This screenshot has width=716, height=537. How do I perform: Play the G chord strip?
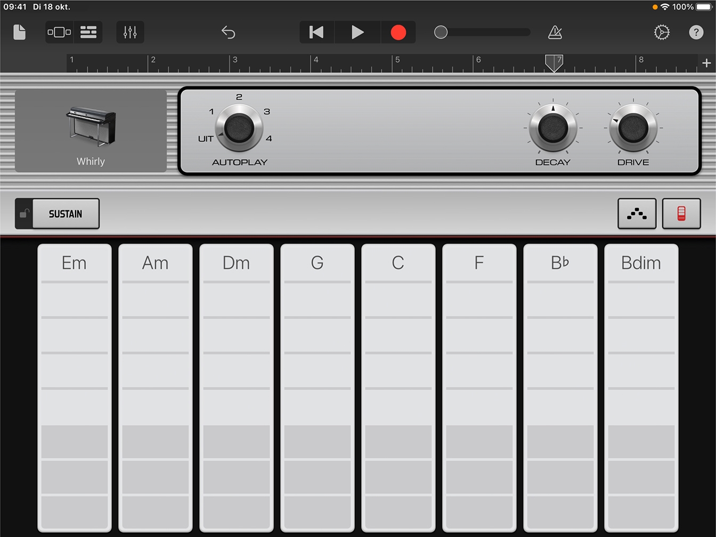tap(317, 388)
